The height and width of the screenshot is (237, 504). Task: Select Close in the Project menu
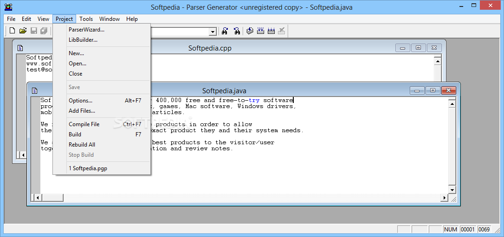pyautogui.click(x=102, y=74)
